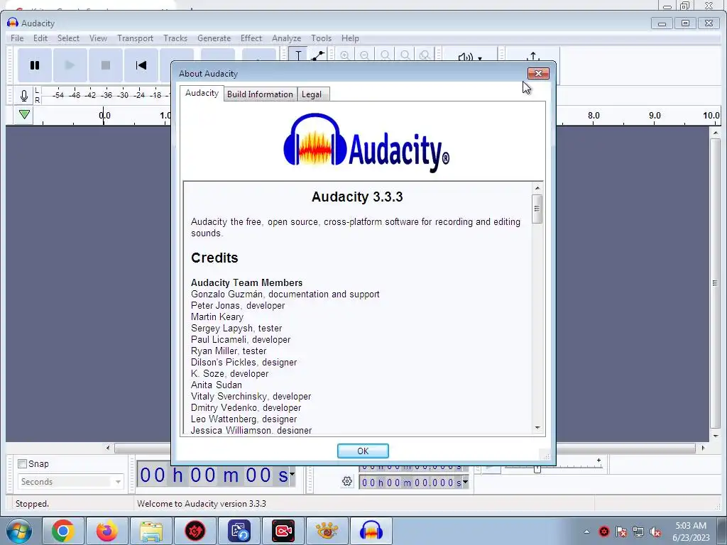
Task: Click the Zoom Out magnifier icon
Action: (x=365, y=55)
